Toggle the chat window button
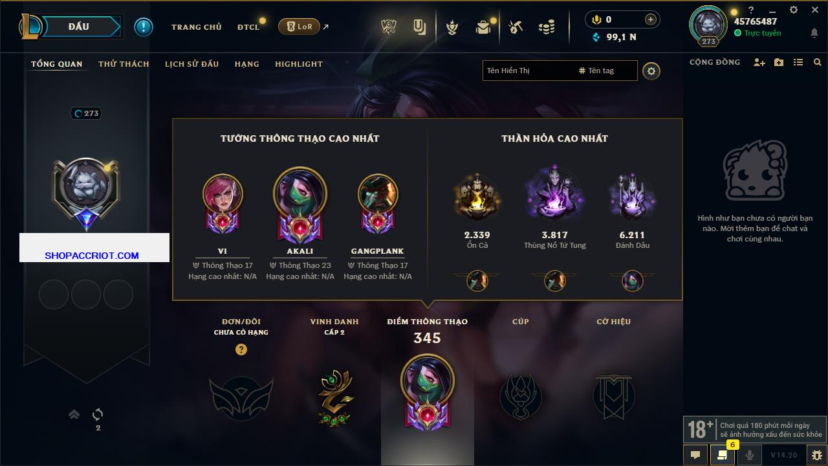Screen dimensions: 828x466 click(695, 455)
